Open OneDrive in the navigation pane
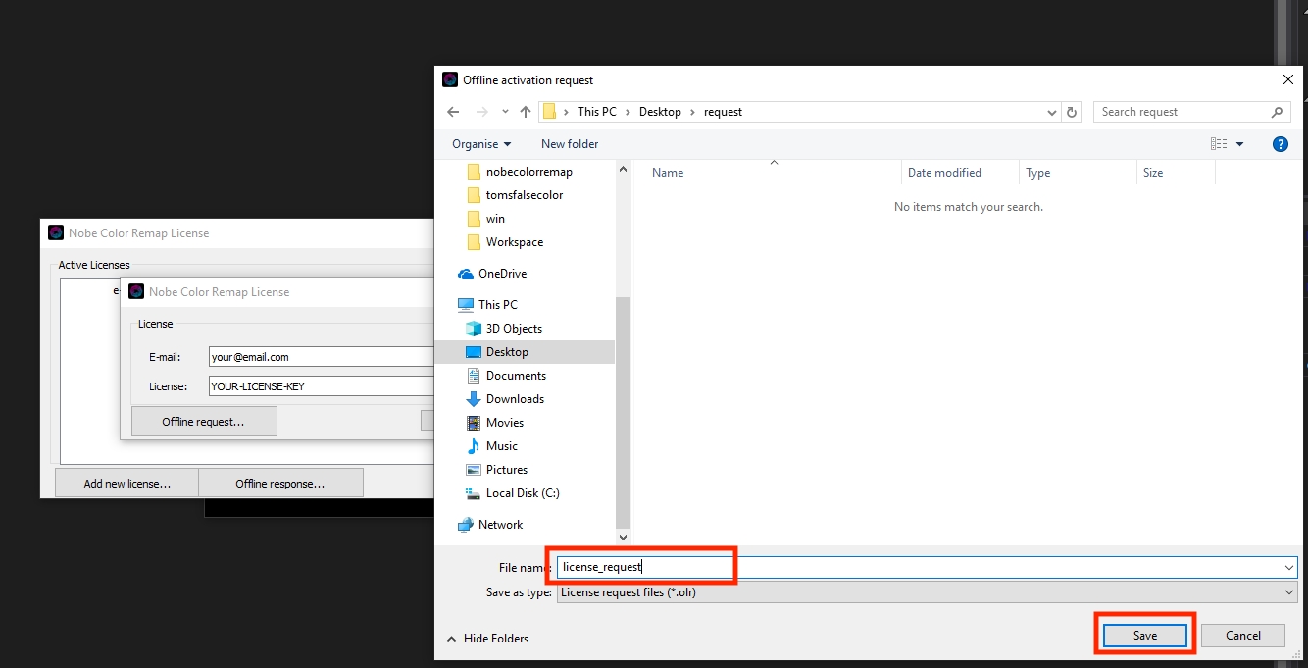The image size is (1308, 668). pyautogui.click(x=492, y=274)
